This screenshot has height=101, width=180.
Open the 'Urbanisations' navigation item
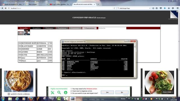[89, 28]
